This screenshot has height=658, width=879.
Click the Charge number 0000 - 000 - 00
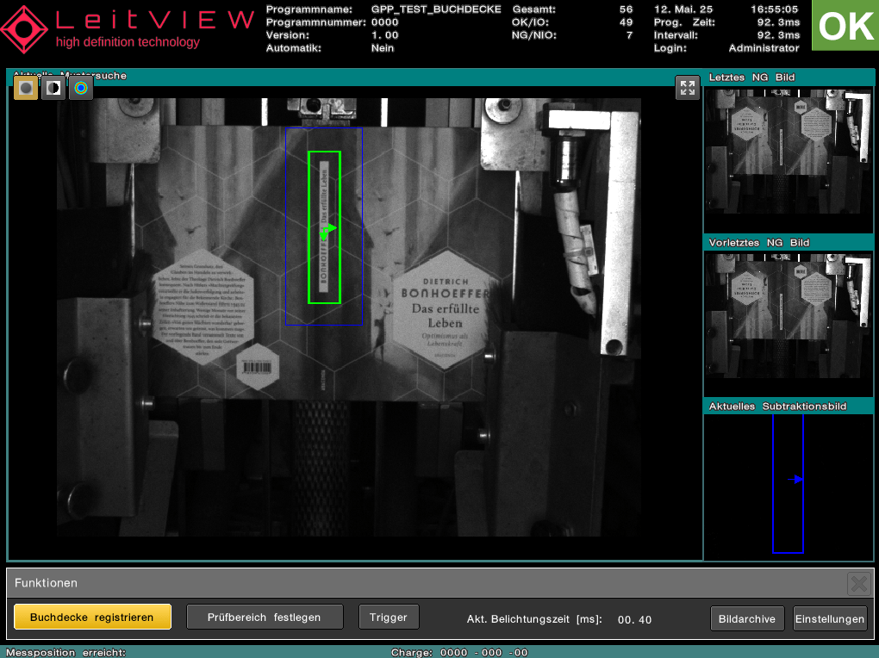(x=483, y=652)
